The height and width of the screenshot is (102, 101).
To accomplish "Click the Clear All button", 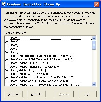I will click(36, 94).
